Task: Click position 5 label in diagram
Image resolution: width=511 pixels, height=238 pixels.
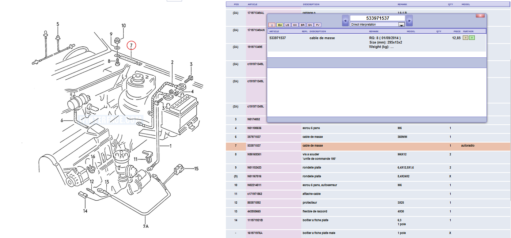Action: (57, 24)
